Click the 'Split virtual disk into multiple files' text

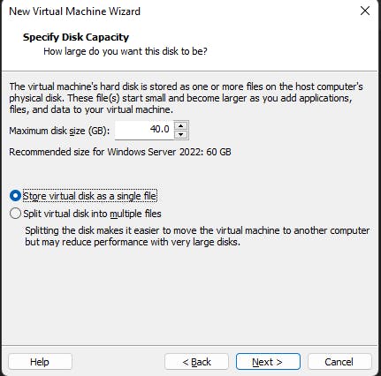pyautogui.click(x=92, y=214)
